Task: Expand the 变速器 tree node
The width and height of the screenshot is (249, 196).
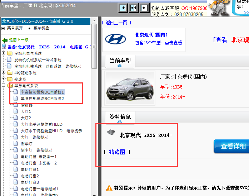Action: [3, 79]
